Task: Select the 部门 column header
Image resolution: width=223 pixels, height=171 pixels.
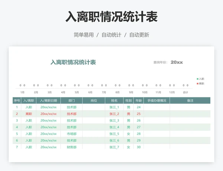Action: [71, 101]
